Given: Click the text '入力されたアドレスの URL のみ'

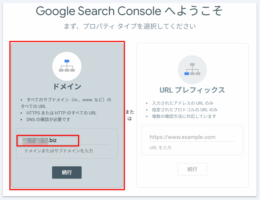Looking at the screenshot, I should click(183, 103).
